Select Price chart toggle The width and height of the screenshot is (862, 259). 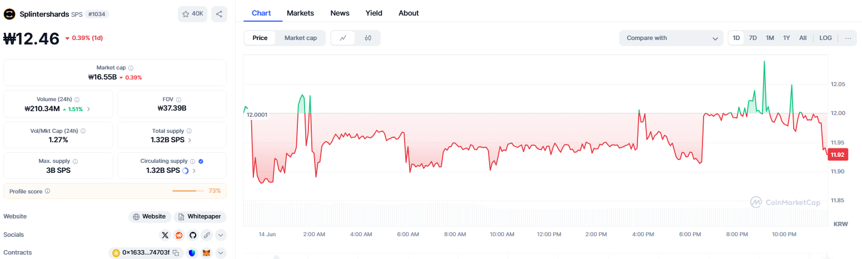[260, 38]
